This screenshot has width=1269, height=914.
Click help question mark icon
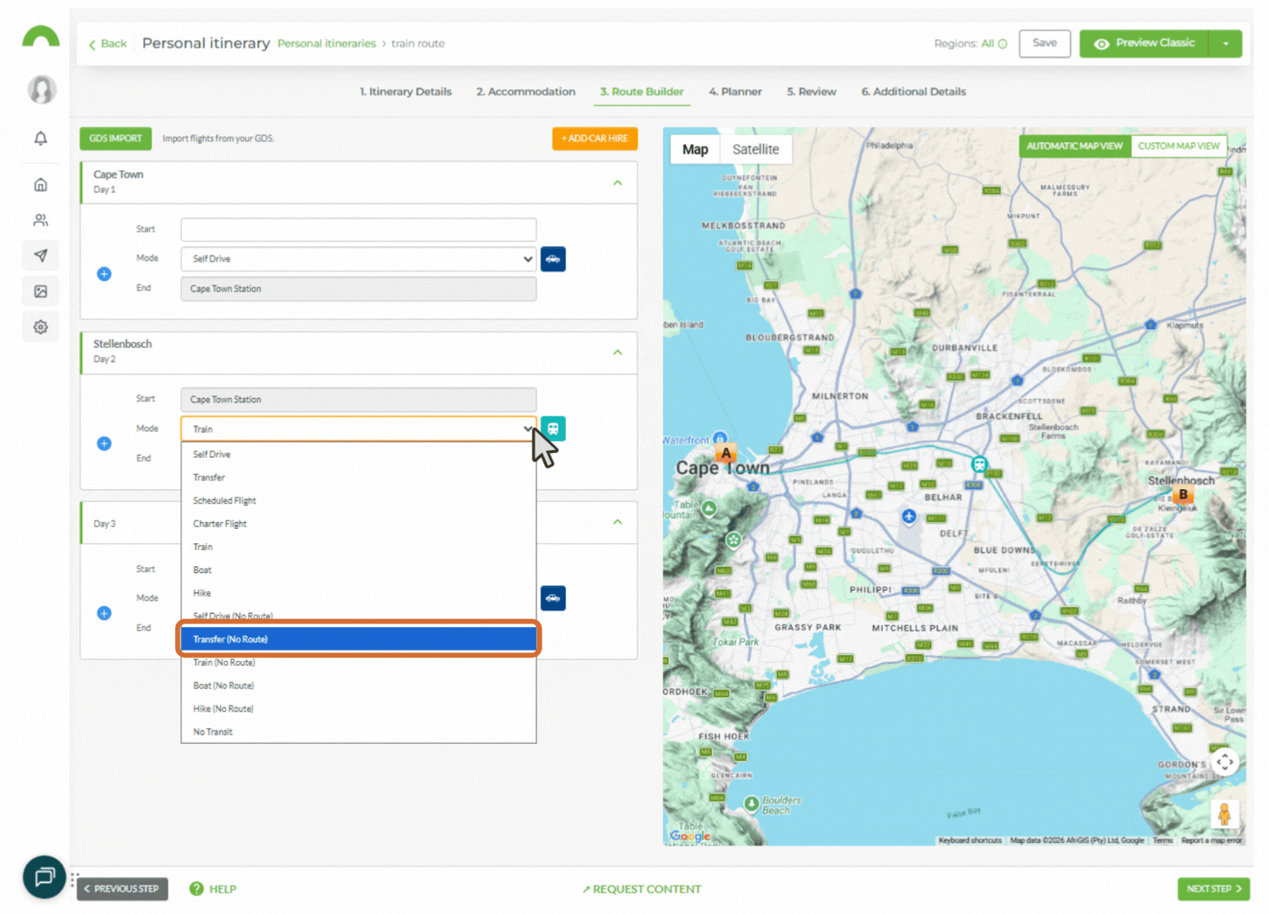(196, 889)
